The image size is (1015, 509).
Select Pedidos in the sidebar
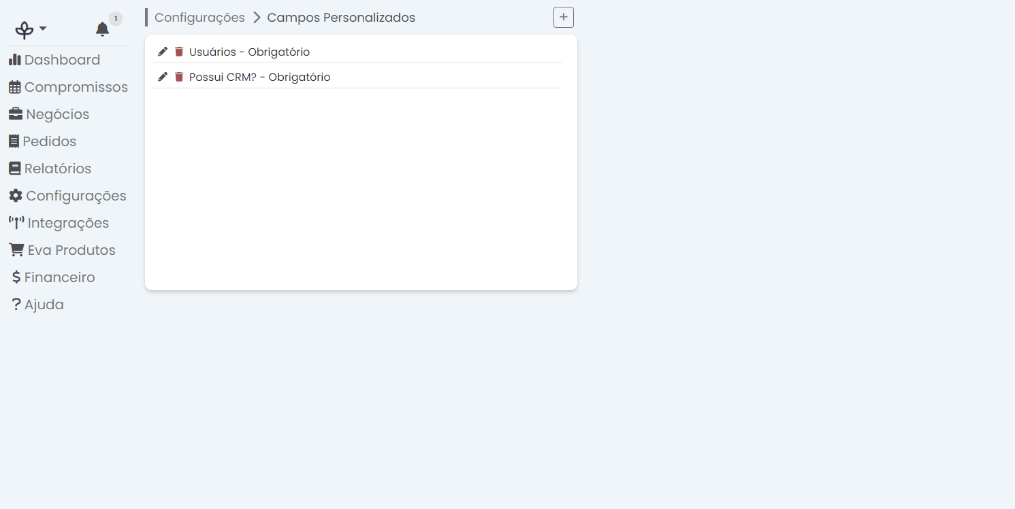point(50,141)
